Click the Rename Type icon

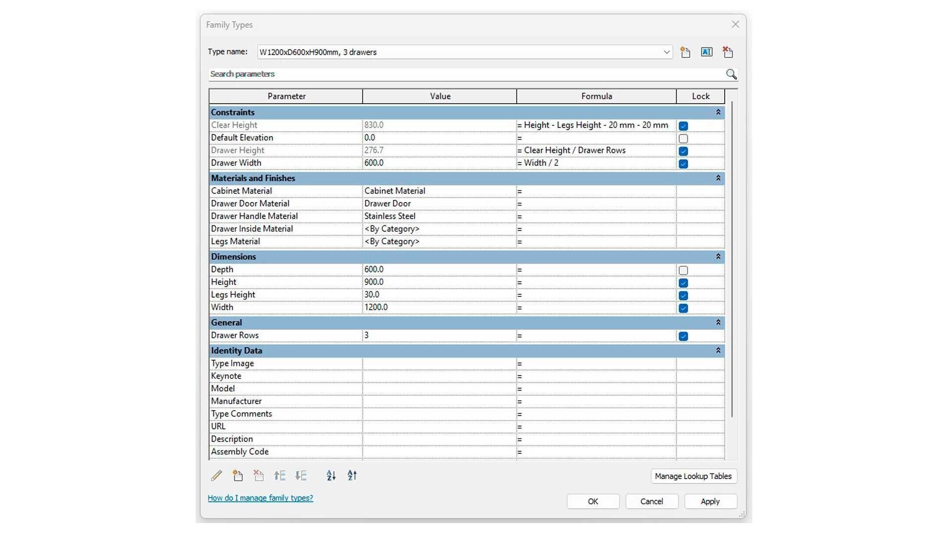pos(706,52)
